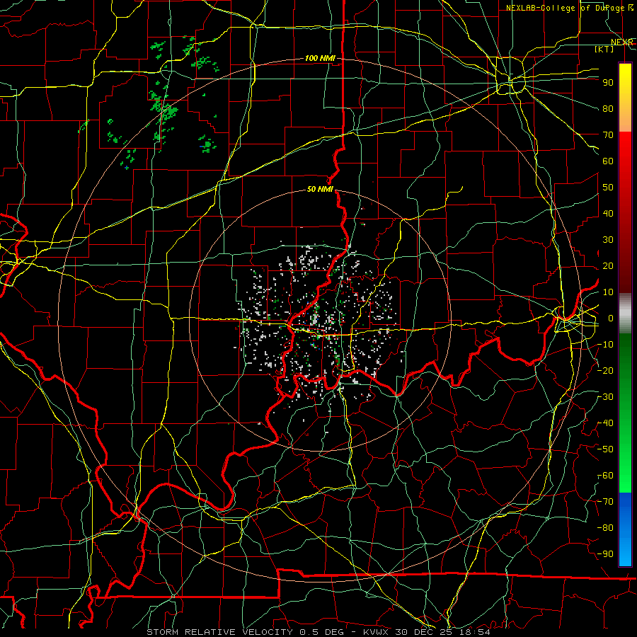The width and height of the screenshot is (637, 637).
Task: Click the negative 30 knot scale label
Action: (x=605, y=396)
